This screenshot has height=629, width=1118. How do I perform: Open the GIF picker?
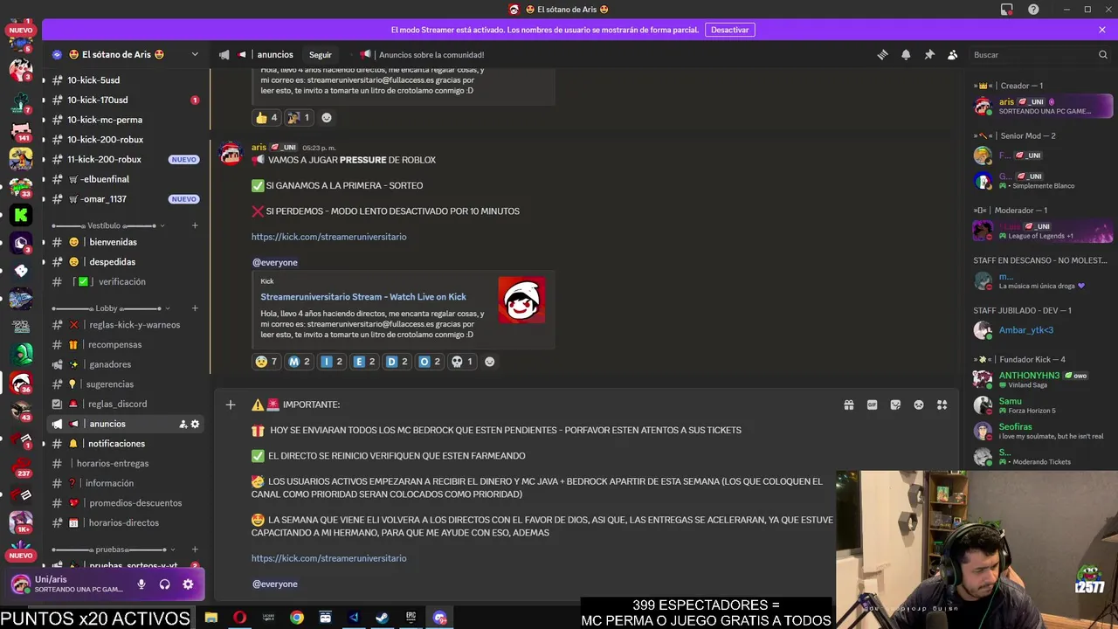pos(872,404)
